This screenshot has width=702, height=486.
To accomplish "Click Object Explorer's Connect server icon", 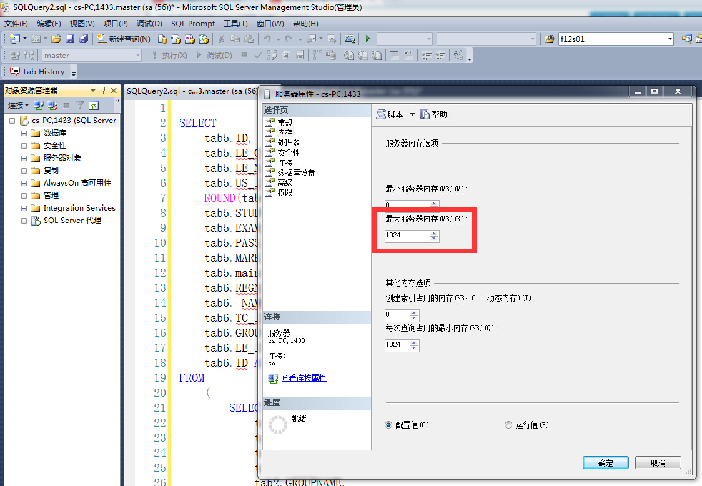I will click(x=39, y=106).
